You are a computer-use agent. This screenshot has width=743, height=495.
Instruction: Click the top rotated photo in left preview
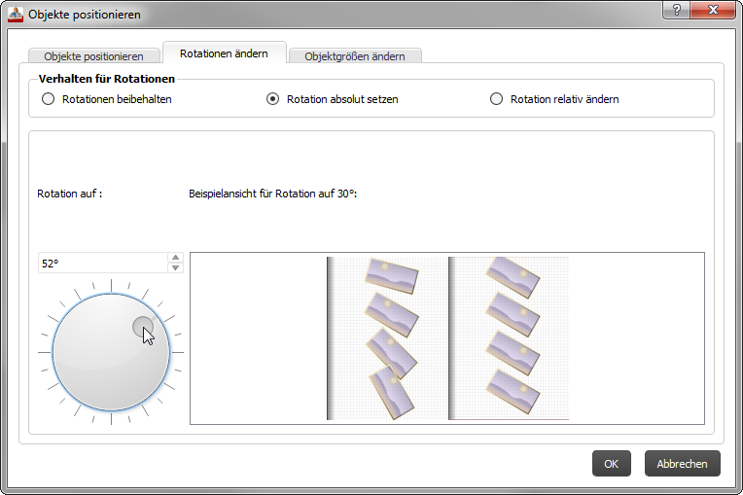[391, 274]
